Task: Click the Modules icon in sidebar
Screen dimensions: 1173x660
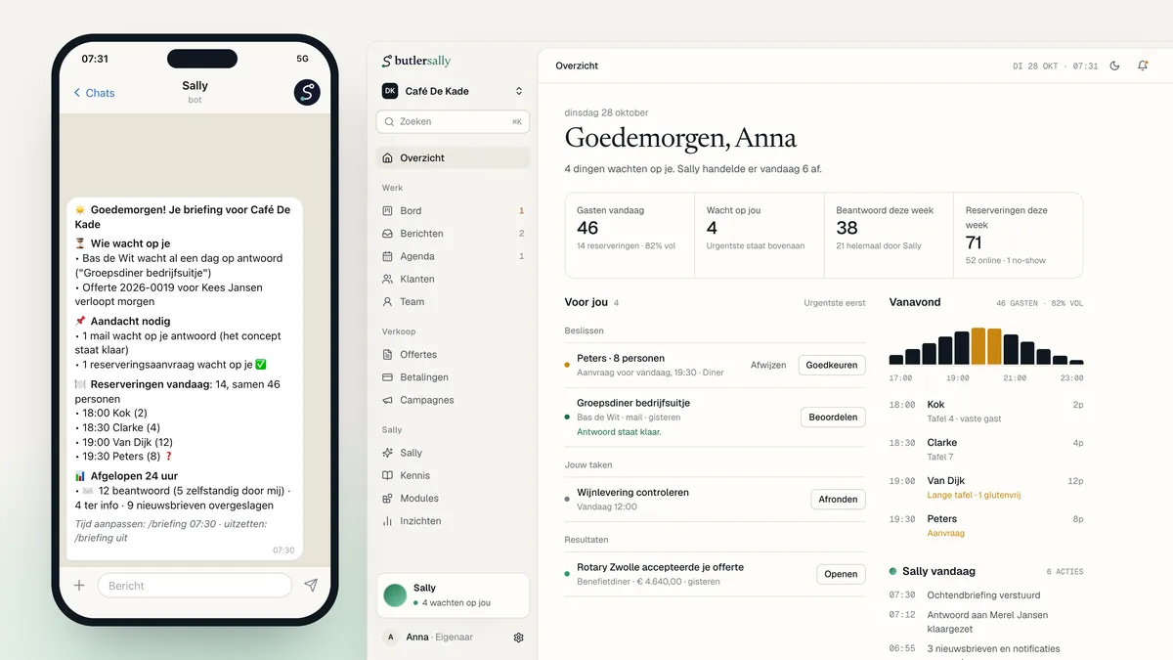Action: click(388, 499)
